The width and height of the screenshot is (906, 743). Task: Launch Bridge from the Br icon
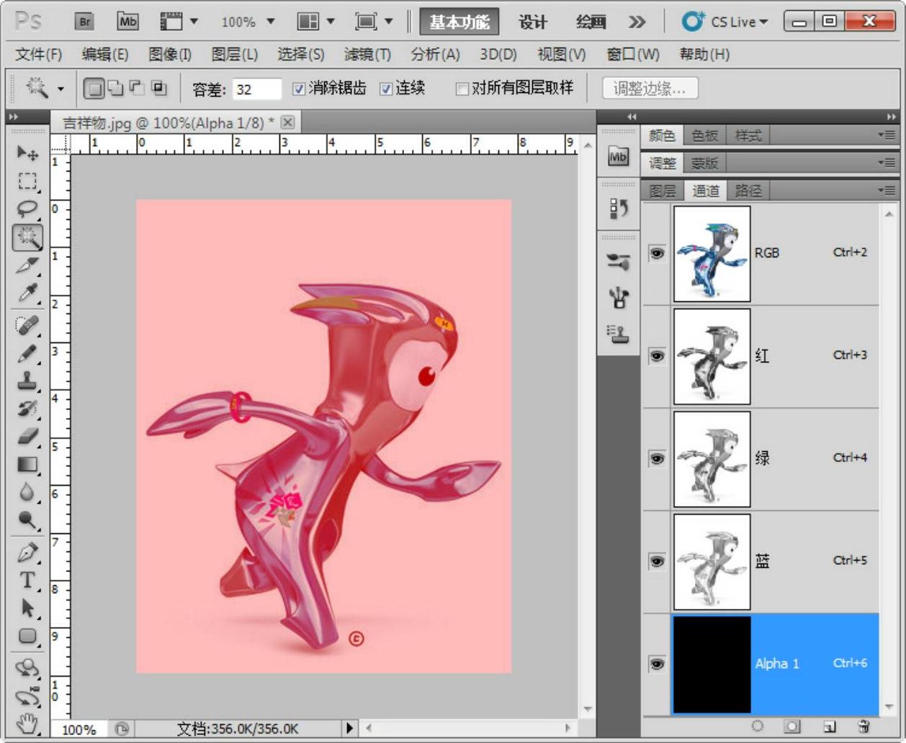85,22
